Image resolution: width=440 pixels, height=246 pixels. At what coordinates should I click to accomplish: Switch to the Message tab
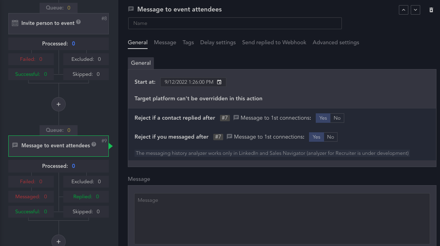pyautogui.click(x=165, y=43)
